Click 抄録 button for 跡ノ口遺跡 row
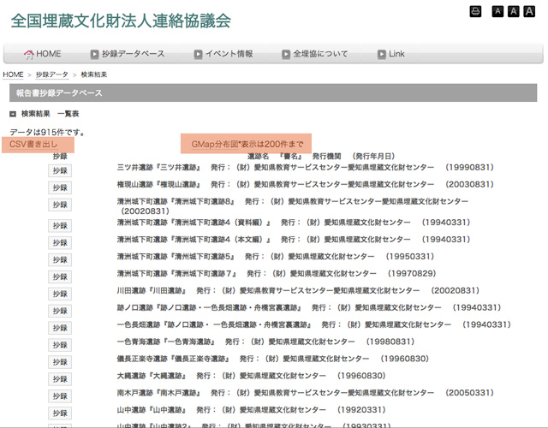Viewport: 548px width, 428px height. tap(60, 311)
